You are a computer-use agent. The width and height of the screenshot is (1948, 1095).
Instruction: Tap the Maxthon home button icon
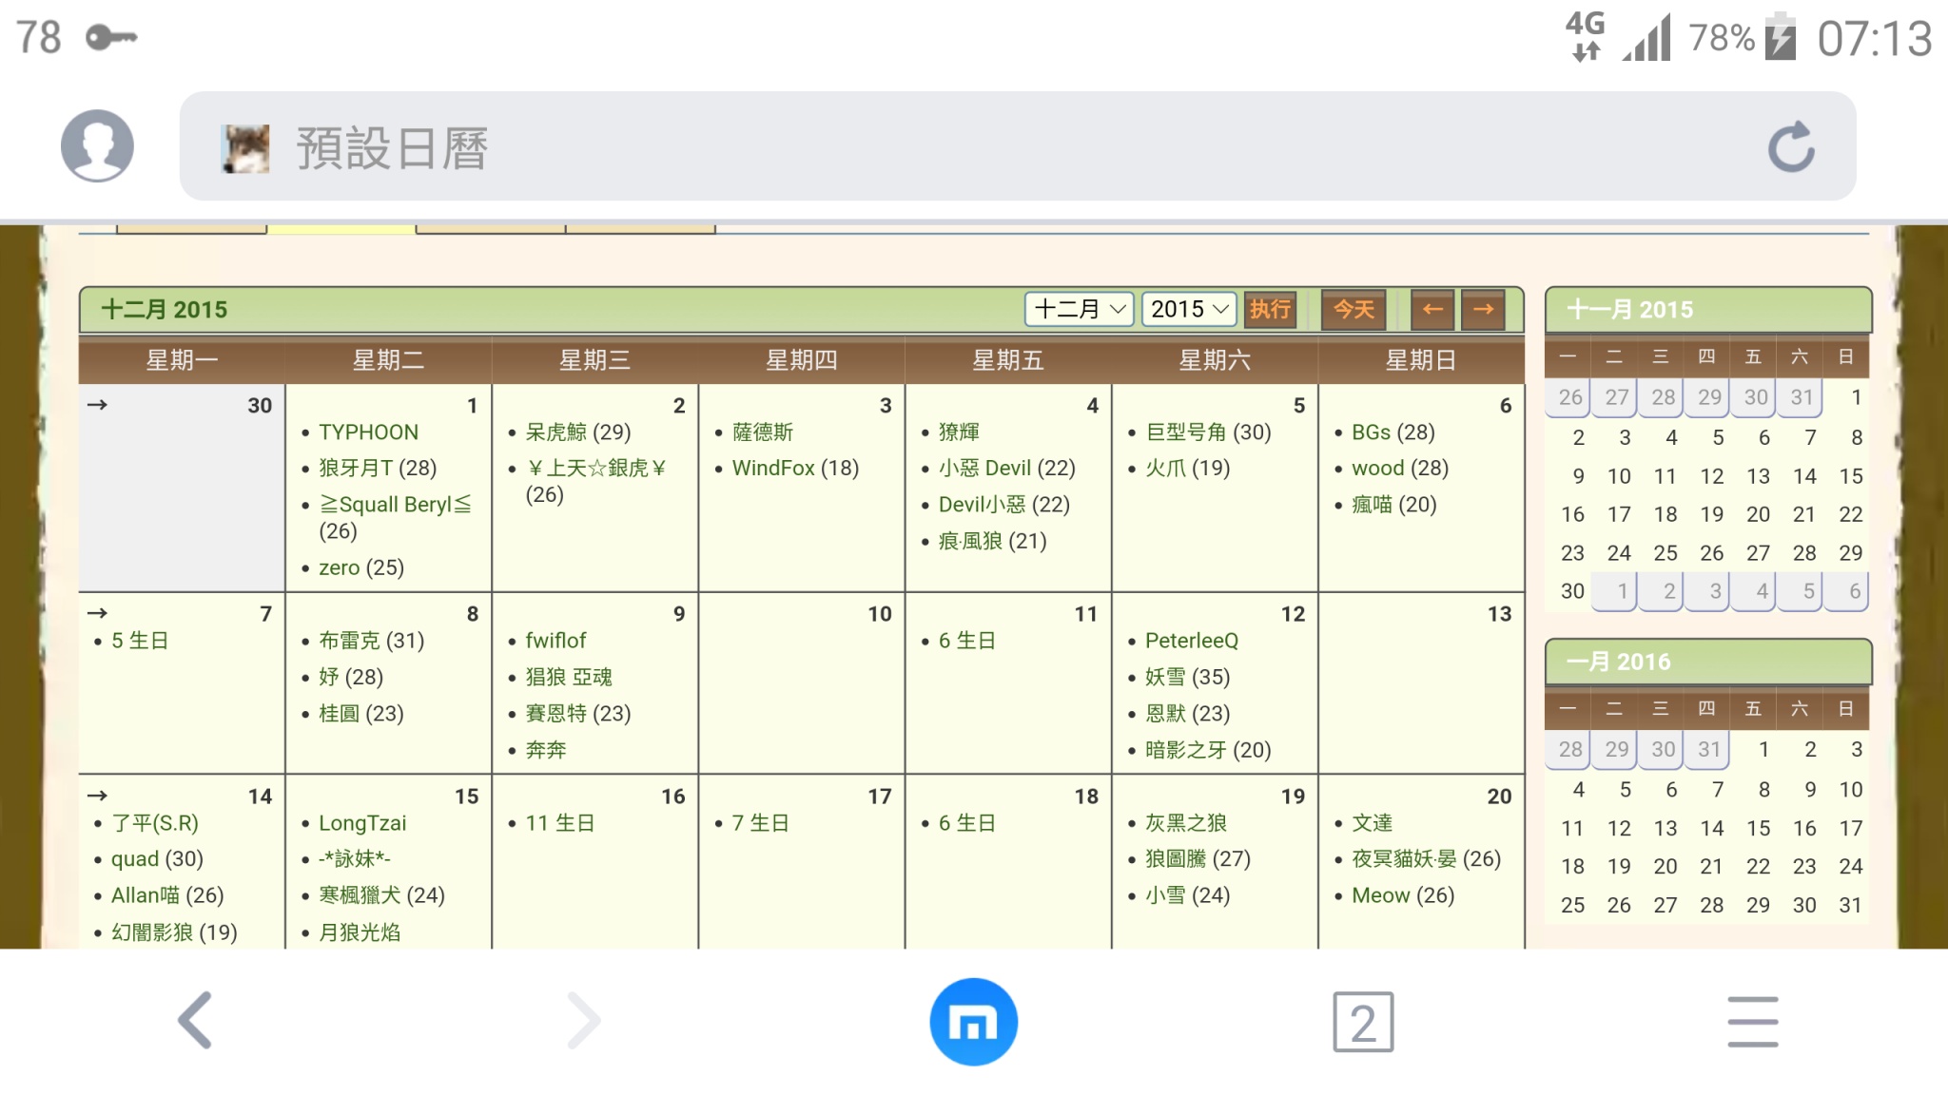[x=973, y=1022]
